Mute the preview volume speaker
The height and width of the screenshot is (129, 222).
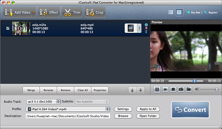tap(197, 89)
